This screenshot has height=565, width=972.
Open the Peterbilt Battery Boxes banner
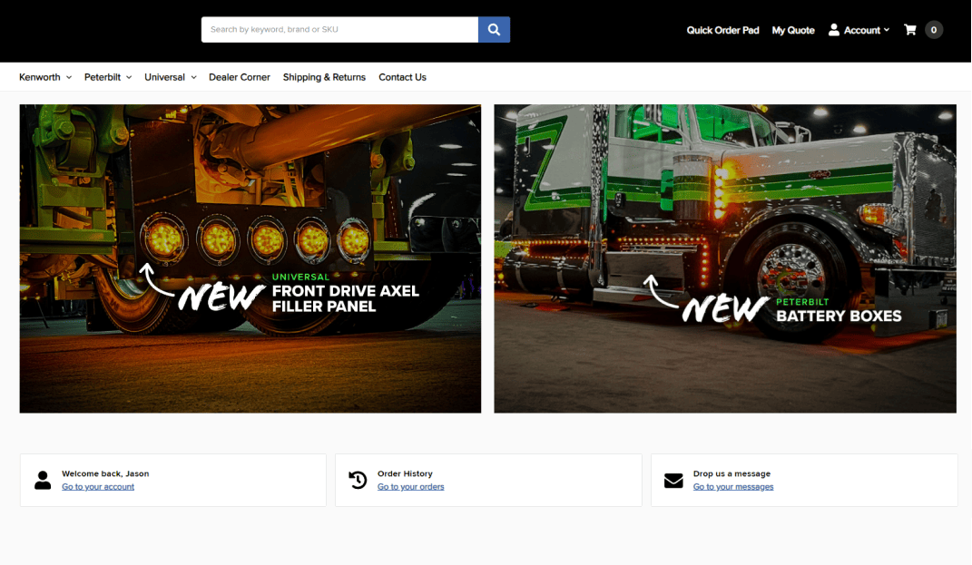[725, 258]
